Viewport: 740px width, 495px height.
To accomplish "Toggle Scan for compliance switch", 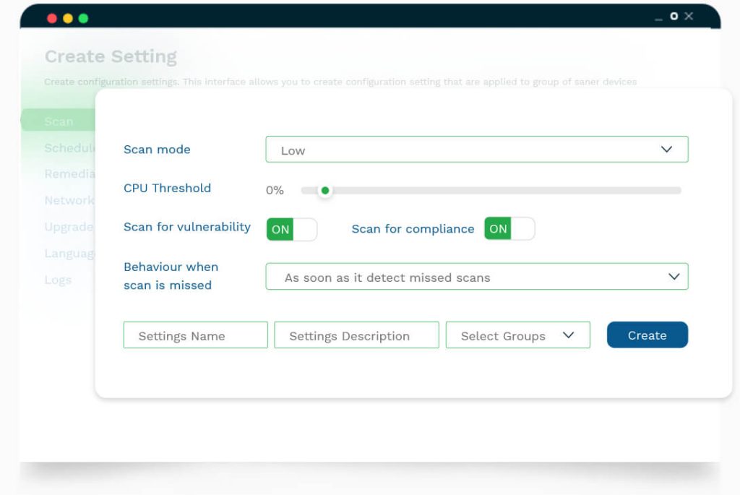I will click(x=509, y=228).
